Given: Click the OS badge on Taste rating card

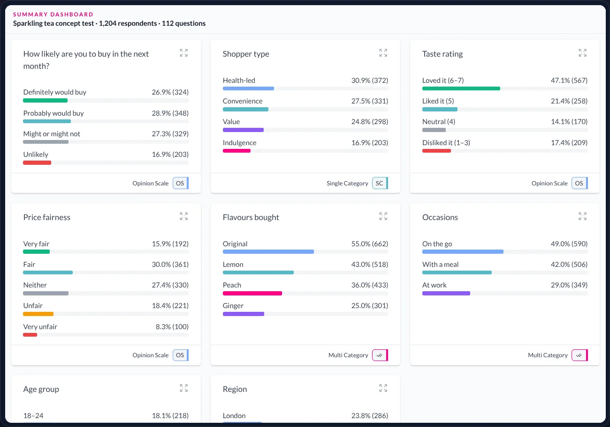Looking at the screenshot, I should tap(579, 183).
